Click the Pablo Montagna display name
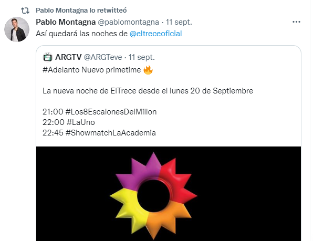Screen dimensions: 313x241 [66, 22]
